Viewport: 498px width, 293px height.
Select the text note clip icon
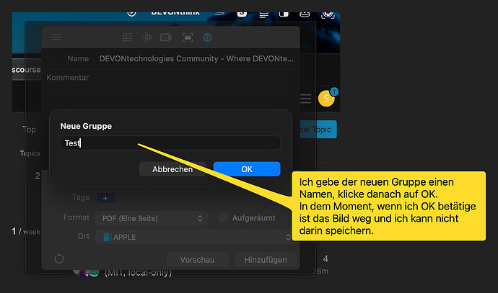click(x=127, y=37)
